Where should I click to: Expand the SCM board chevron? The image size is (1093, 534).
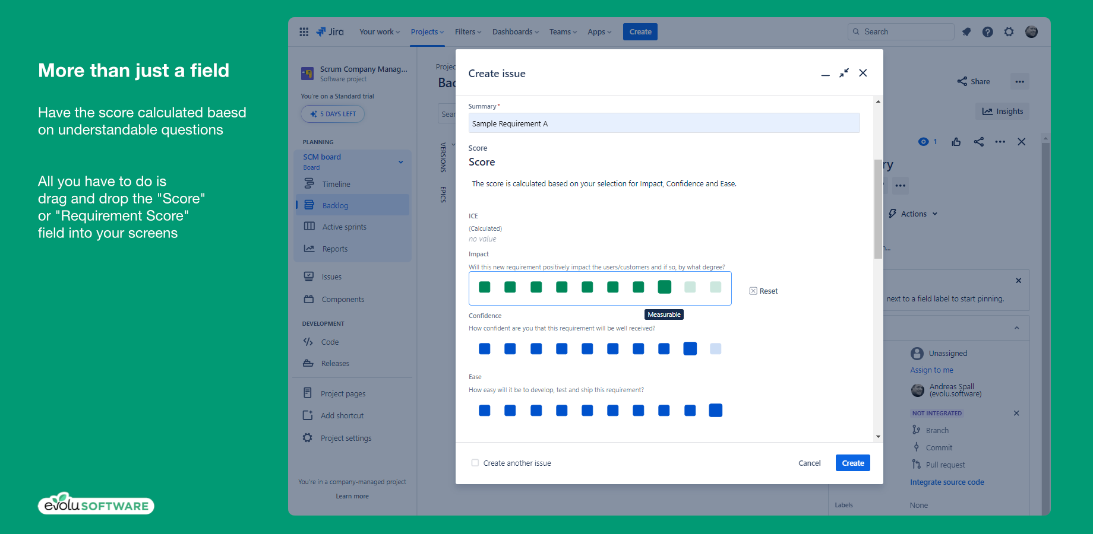click(x=401, y=162)
